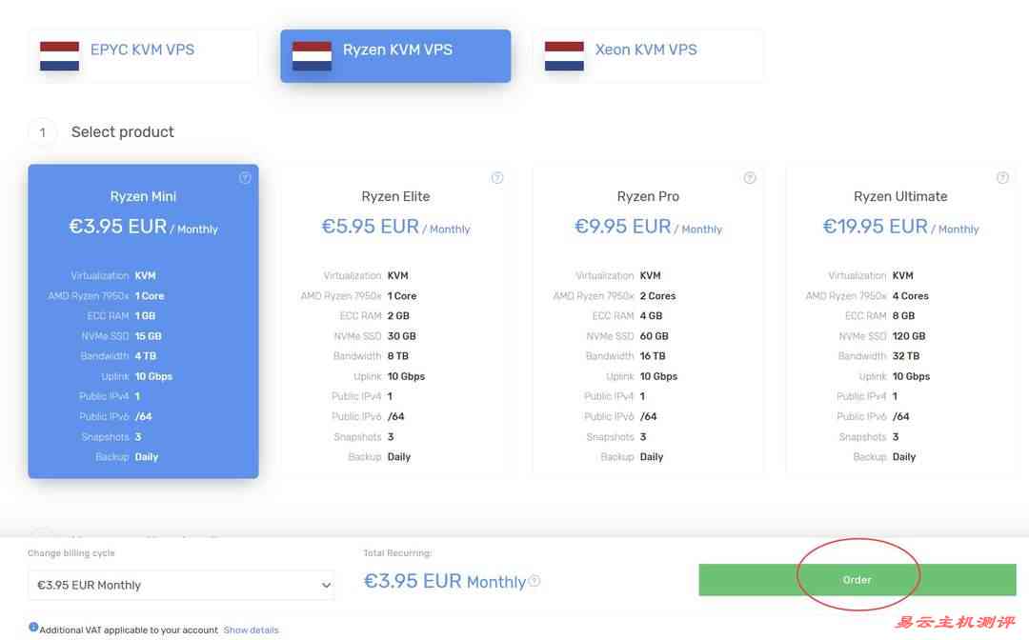Click Netherlands flag on EPYC KVM VPS
The image size is (1029, 640).
pyautogui.click(x=60, y=56)
